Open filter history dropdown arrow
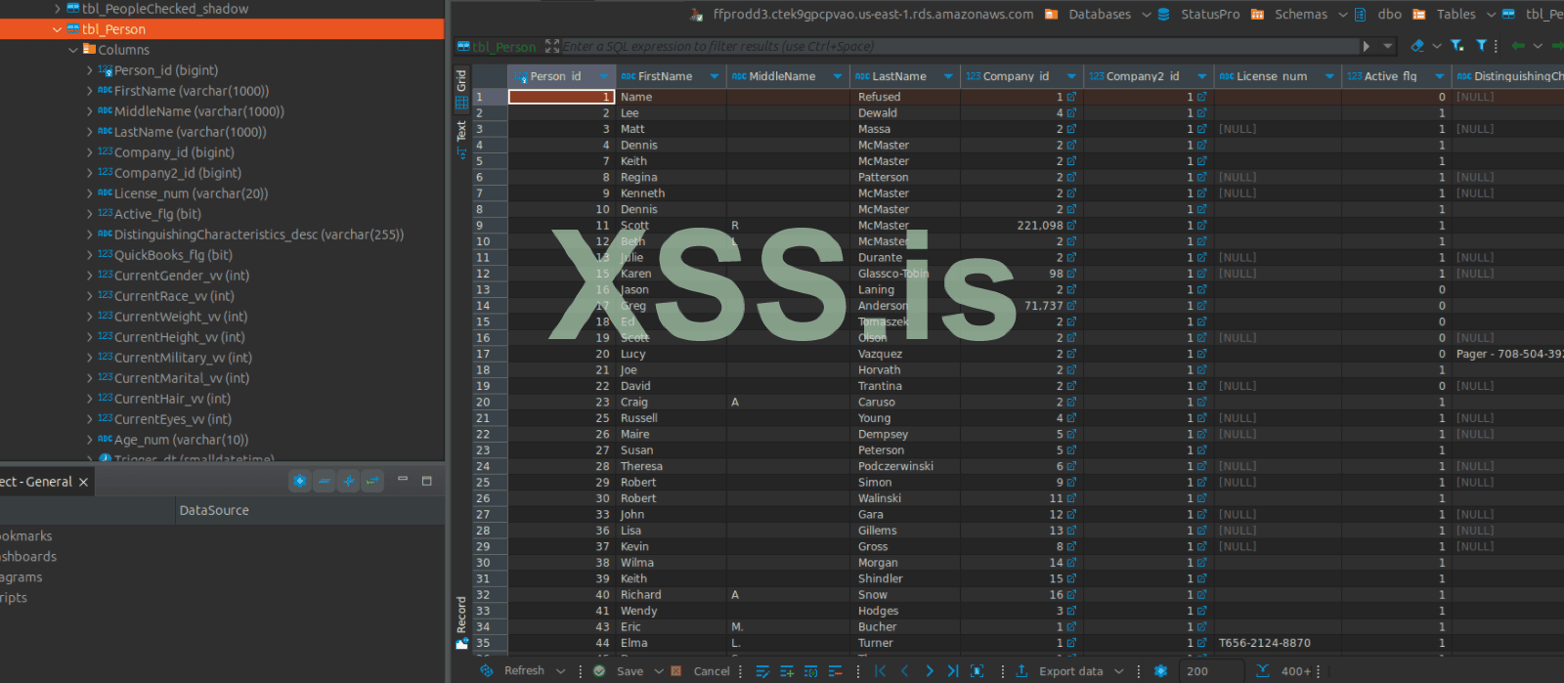Image resolution: width=1564 pixels, height=683 pixels. (x=1388, y=46)
